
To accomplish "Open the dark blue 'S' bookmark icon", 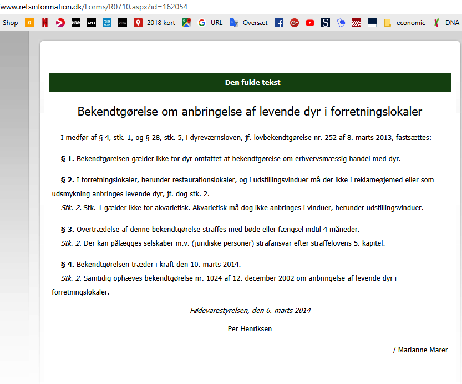I will pos(325,23).
